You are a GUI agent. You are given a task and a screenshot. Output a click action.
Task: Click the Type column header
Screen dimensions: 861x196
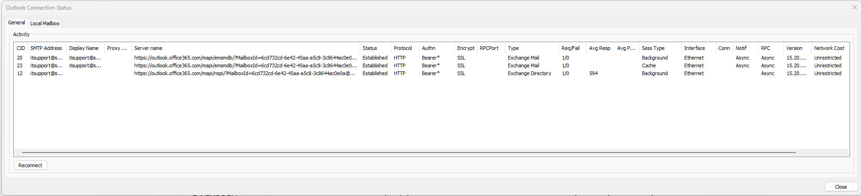(532, 48)
